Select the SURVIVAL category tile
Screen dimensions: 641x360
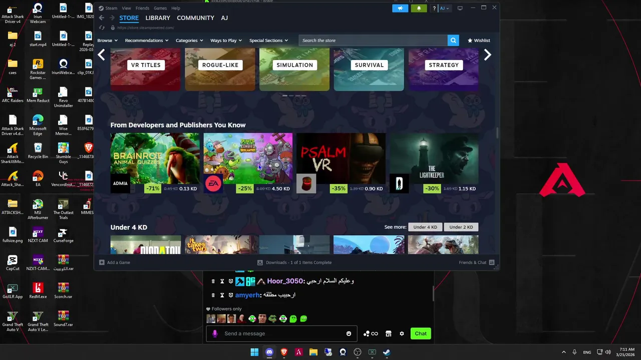coord(369,69)
